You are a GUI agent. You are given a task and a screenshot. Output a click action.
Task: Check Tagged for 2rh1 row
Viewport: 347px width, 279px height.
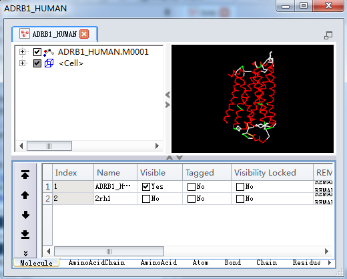192,199
